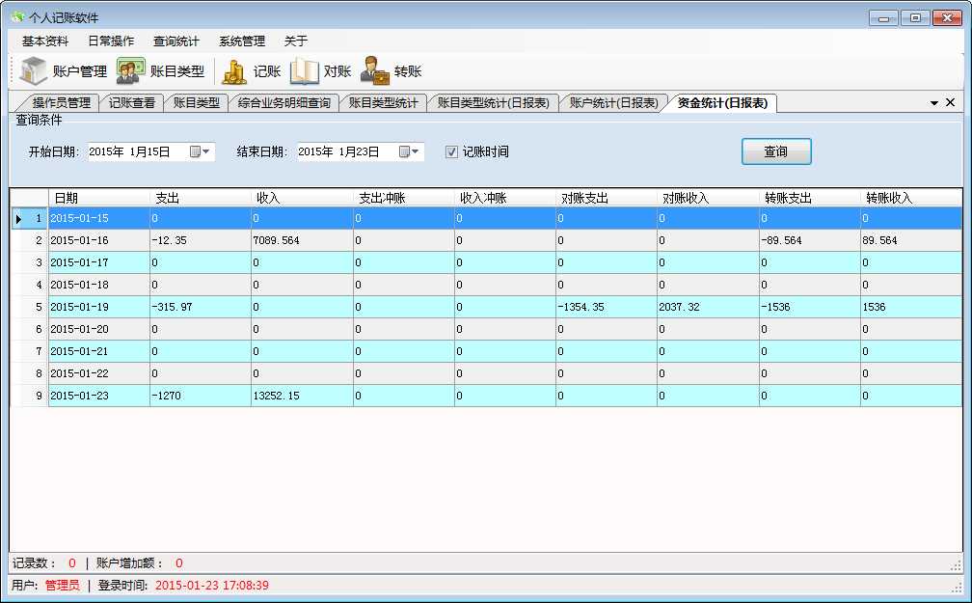The width and height of the screenshot is (972, 603).
Task: Select the 资金统计(日报表) tab
Action: (723, 103)
